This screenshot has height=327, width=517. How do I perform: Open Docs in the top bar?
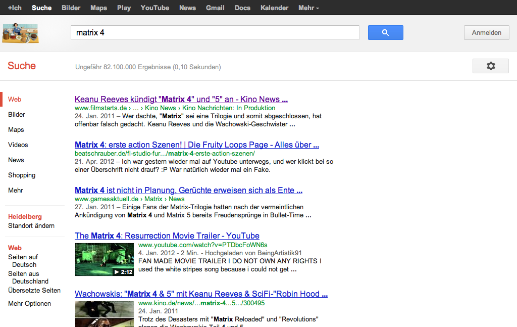click(x=243, y=8)
